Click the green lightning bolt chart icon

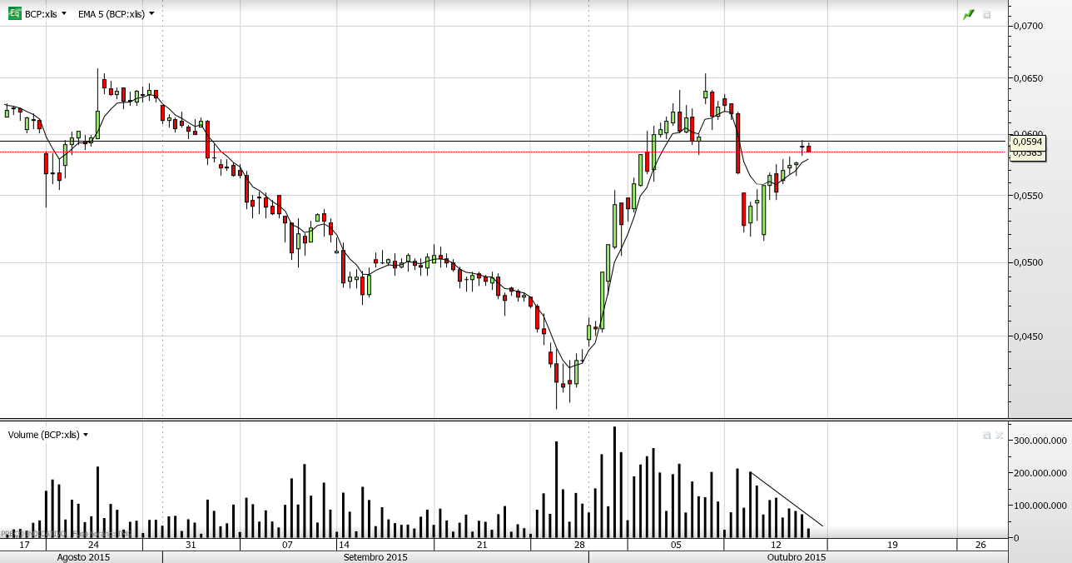pyautogui.click(x=969, y=14)
